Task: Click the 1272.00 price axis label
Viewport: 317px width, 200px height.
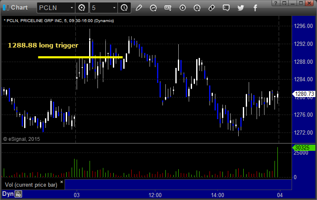Action: point(303,132)
